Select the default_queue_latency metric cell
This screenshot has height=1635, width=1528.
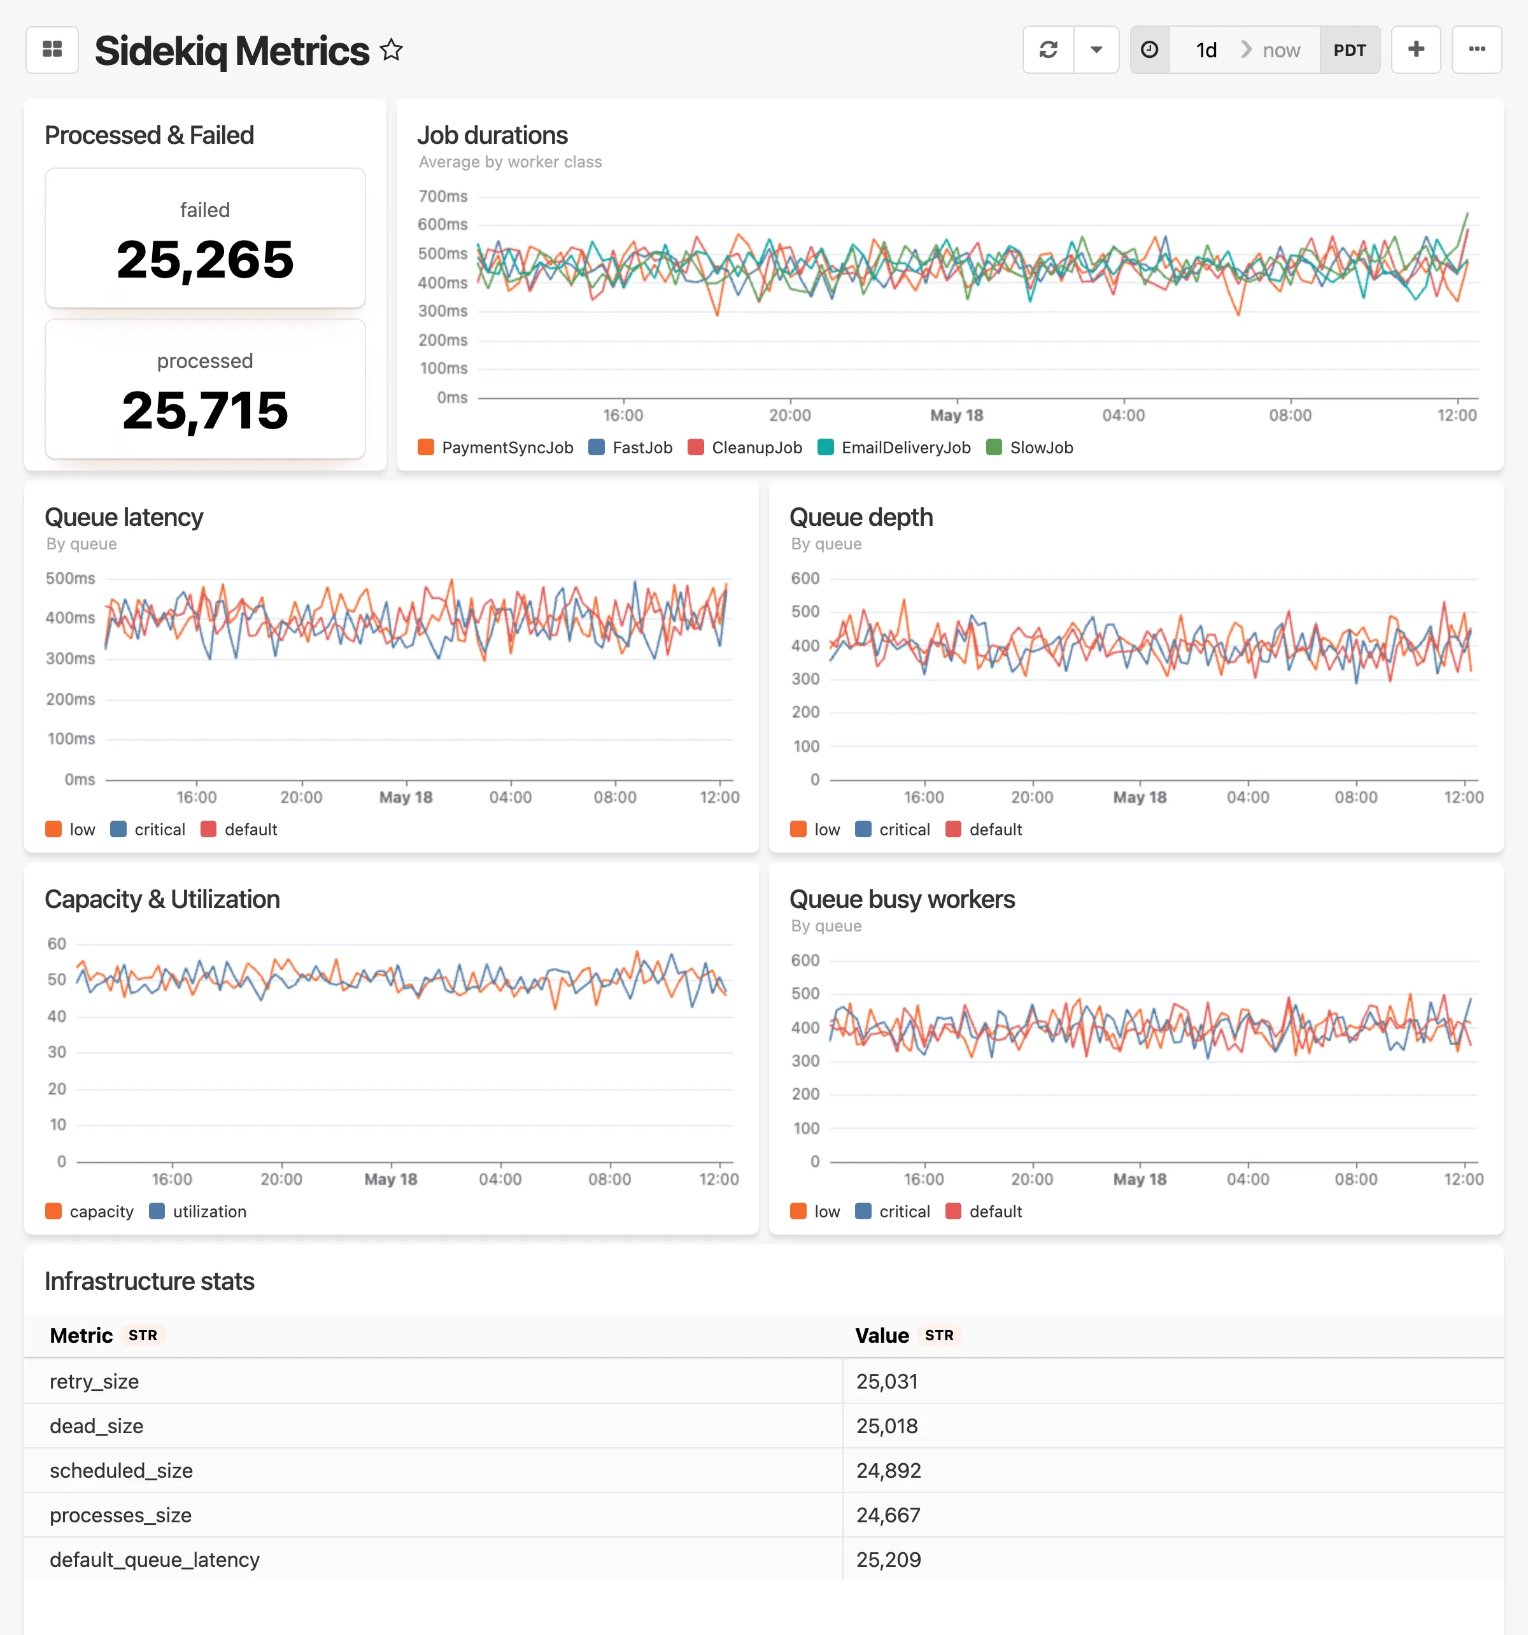(x=434, y=1559)
